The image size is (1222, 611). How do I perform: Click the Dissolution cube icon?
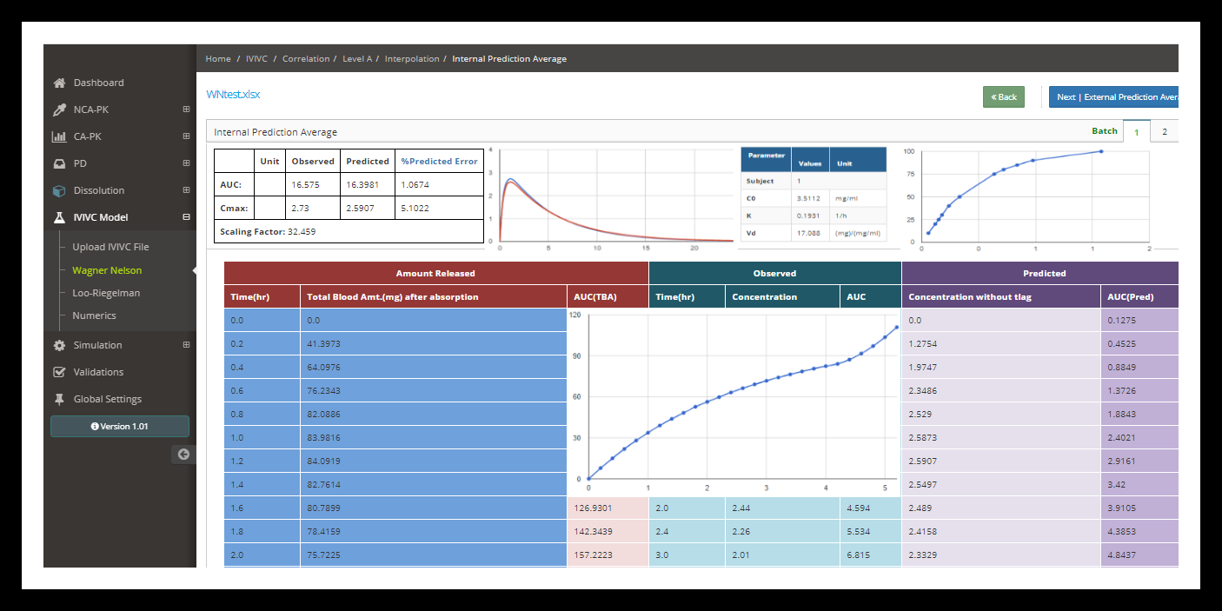(59, 191)
